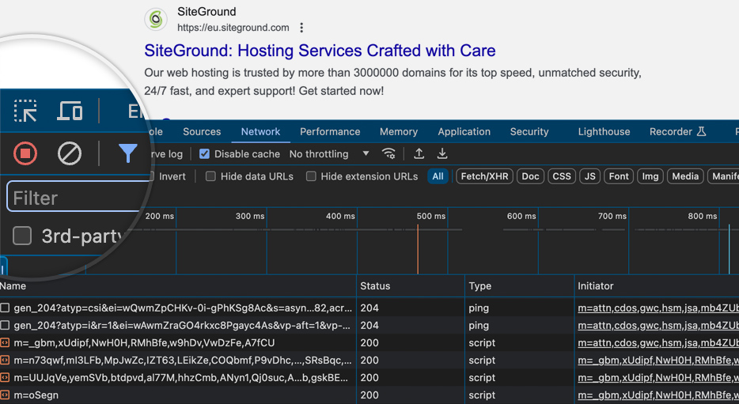Open initiator link of m=oSegn row
739x404 pixels.
click(x=658, y=395)
